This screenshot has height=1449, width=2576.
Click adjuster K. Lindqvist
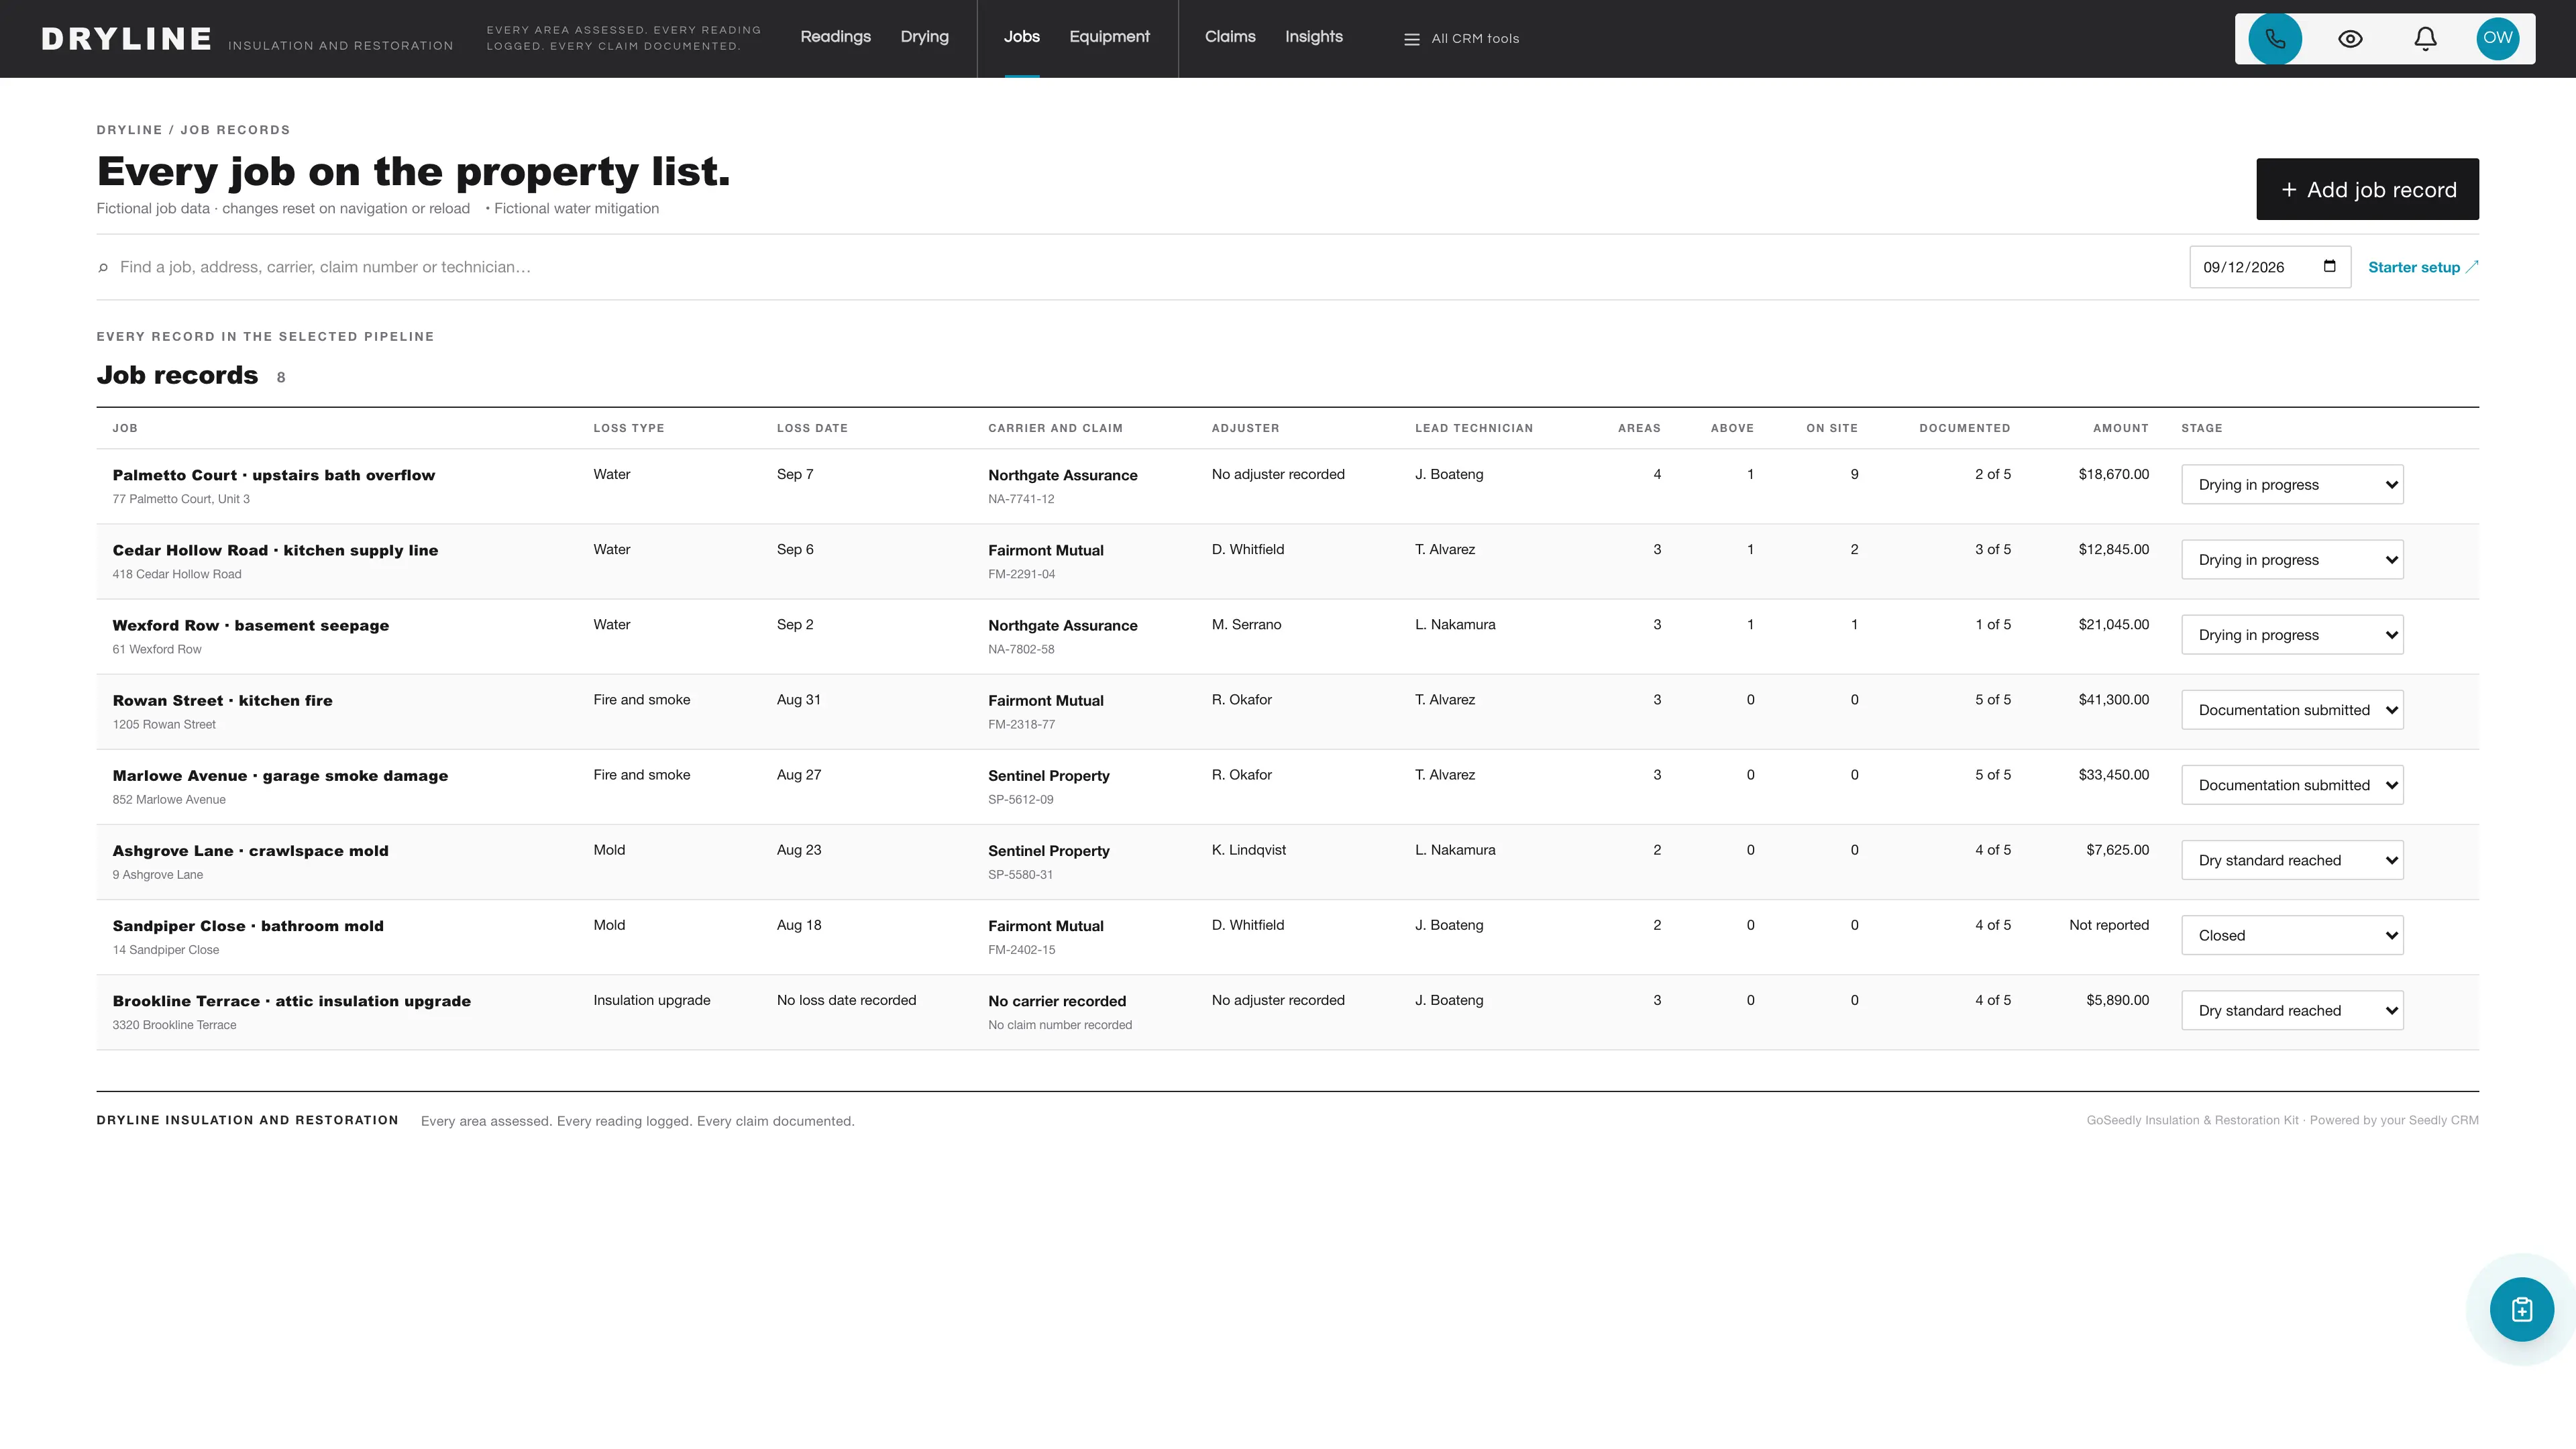(1248, 850)
